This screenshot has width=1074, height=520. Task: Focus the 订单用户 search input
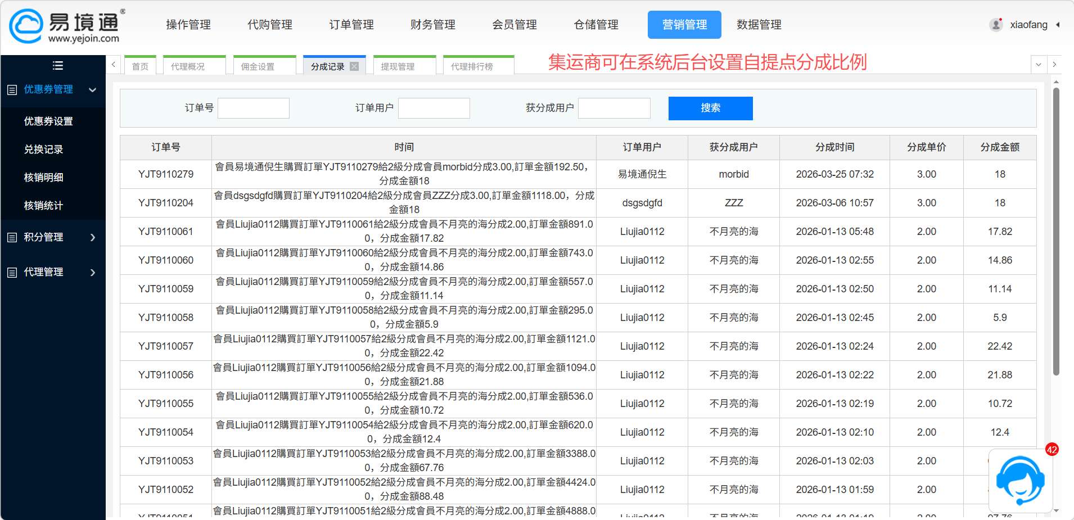[x=434, y=108]
